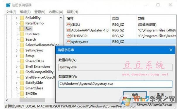The image size is (177, 109).
Task: Click the RTHDVCPL string value icon
Action: point(68,36)
